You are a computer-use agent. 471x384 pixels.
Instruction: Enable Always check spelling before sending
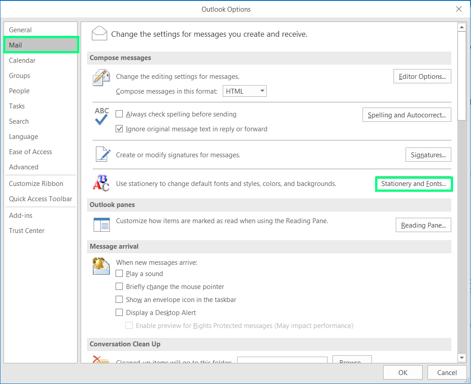[x=119, y=114]
